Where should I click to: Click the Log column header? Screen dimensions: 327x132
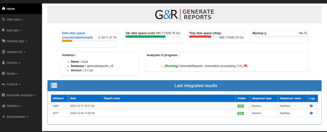pyautogui.click(x=313, y=98)
